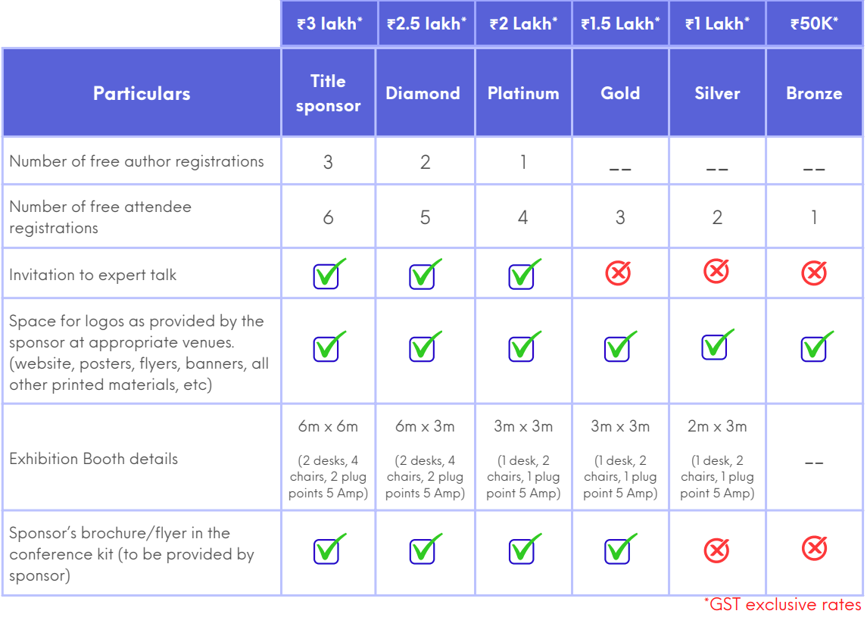Click the Particulars header cell
867x617 pixels.
coord(142,93)
